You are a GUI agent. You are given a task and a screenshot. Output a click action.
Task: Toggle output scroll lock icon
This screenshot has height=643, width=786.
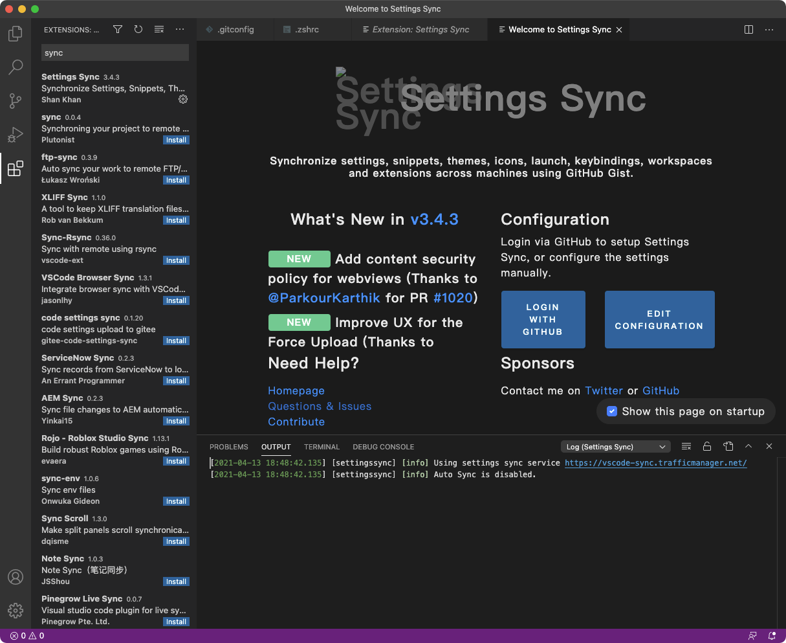(x=707, y=446)
